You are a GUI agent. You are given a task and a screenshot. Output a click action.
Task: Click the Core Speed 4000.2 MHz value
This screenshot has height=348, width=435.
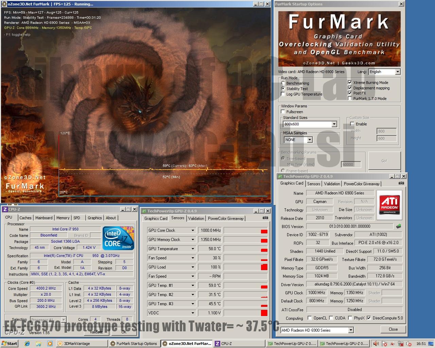point(46,288)
